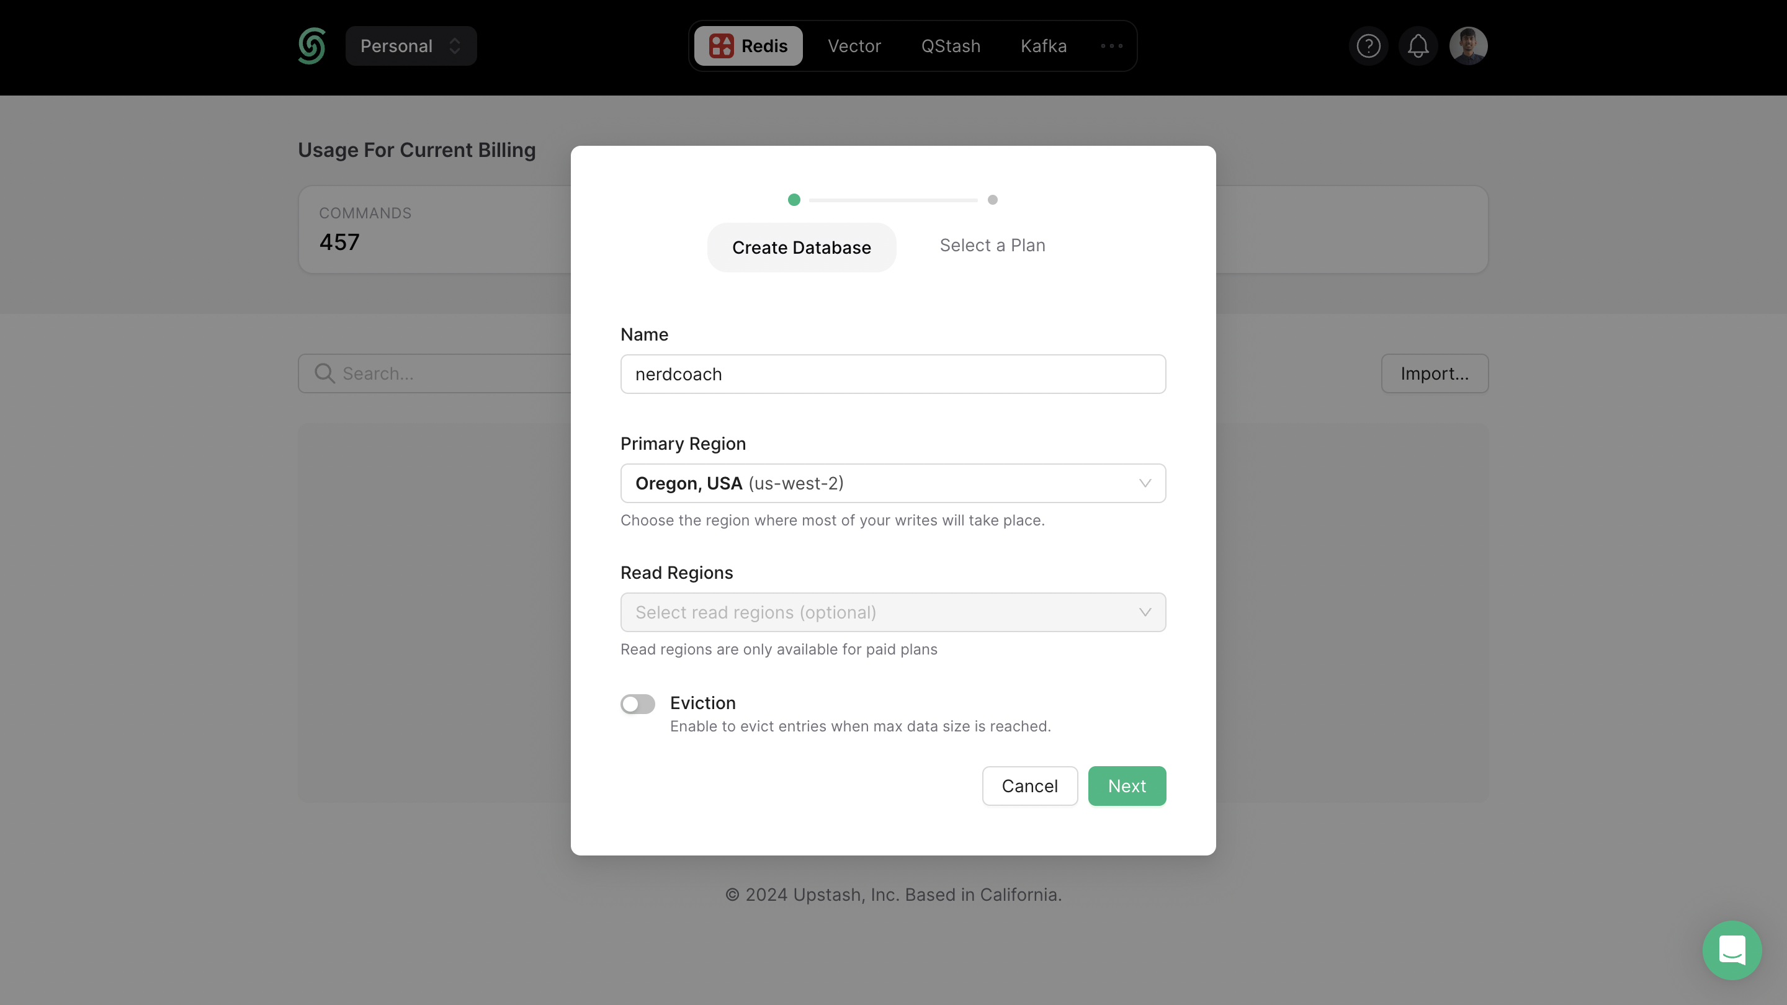Click the Import button
The image size is (1787, 1005).
click(1435, 373)
